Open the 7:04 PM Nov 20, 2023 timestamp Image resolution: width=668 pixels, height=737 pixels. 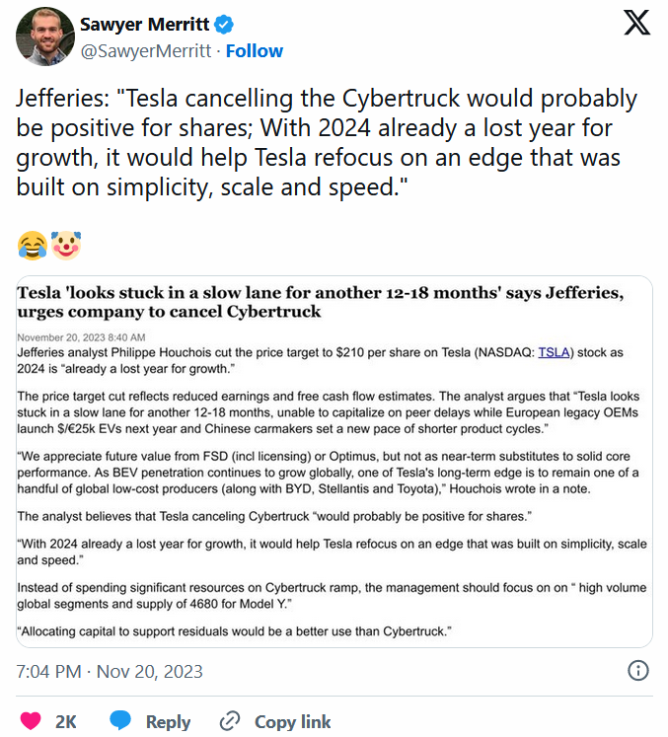coord(110,672)
